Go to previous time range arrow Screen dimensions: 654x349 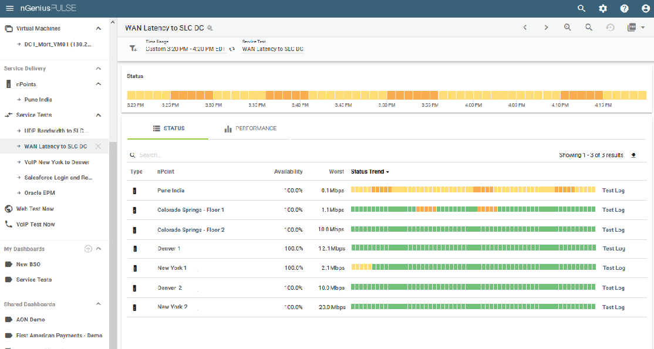click(x=525, y=28)
